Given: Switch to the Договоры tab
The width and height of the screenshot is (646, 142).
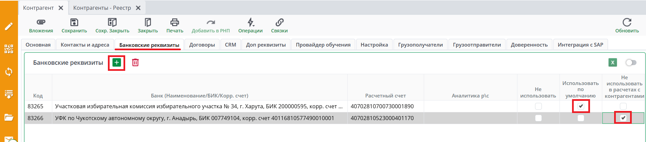Looking at the screenshot, I should coord(202,45).
